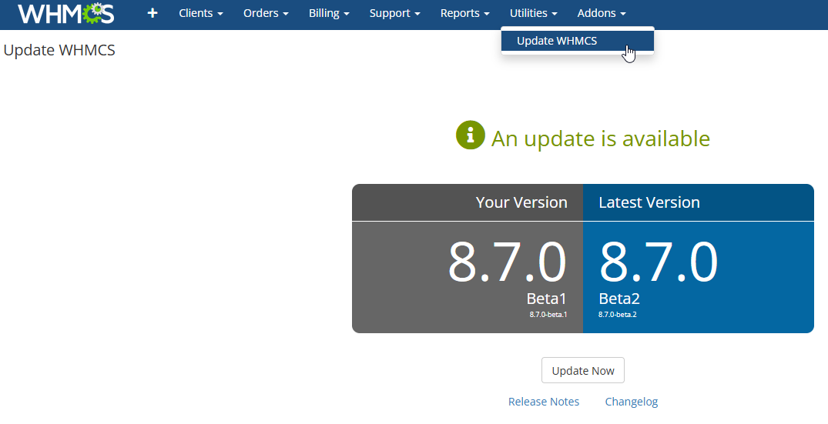Click the Your Version header

click(x=521, y=202)
